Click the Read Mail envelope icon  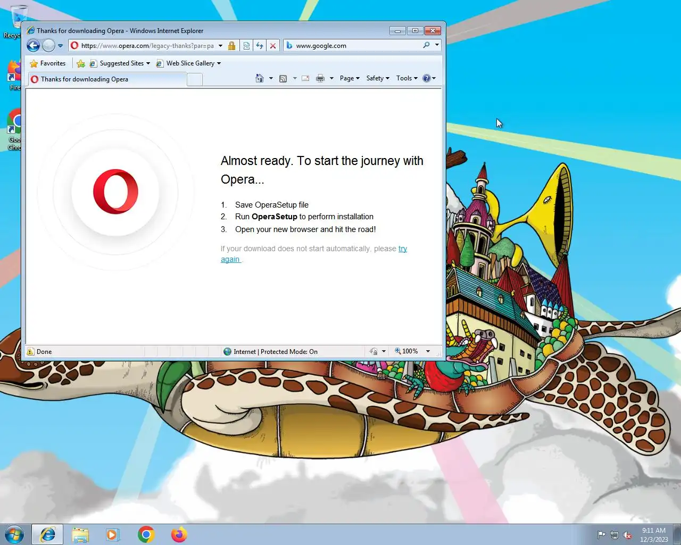click(x=305, y=78)
